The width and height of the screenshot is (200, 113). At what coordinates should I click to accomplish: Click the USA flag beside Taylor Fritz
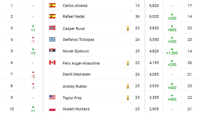52,97
